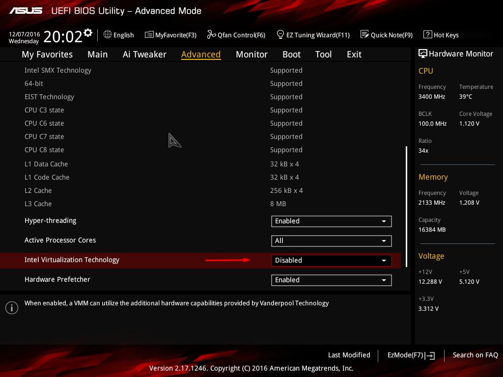Screen dimensions: 503x377
Task: Click the 8 MB L3 cache value
Action: point(278,204)
